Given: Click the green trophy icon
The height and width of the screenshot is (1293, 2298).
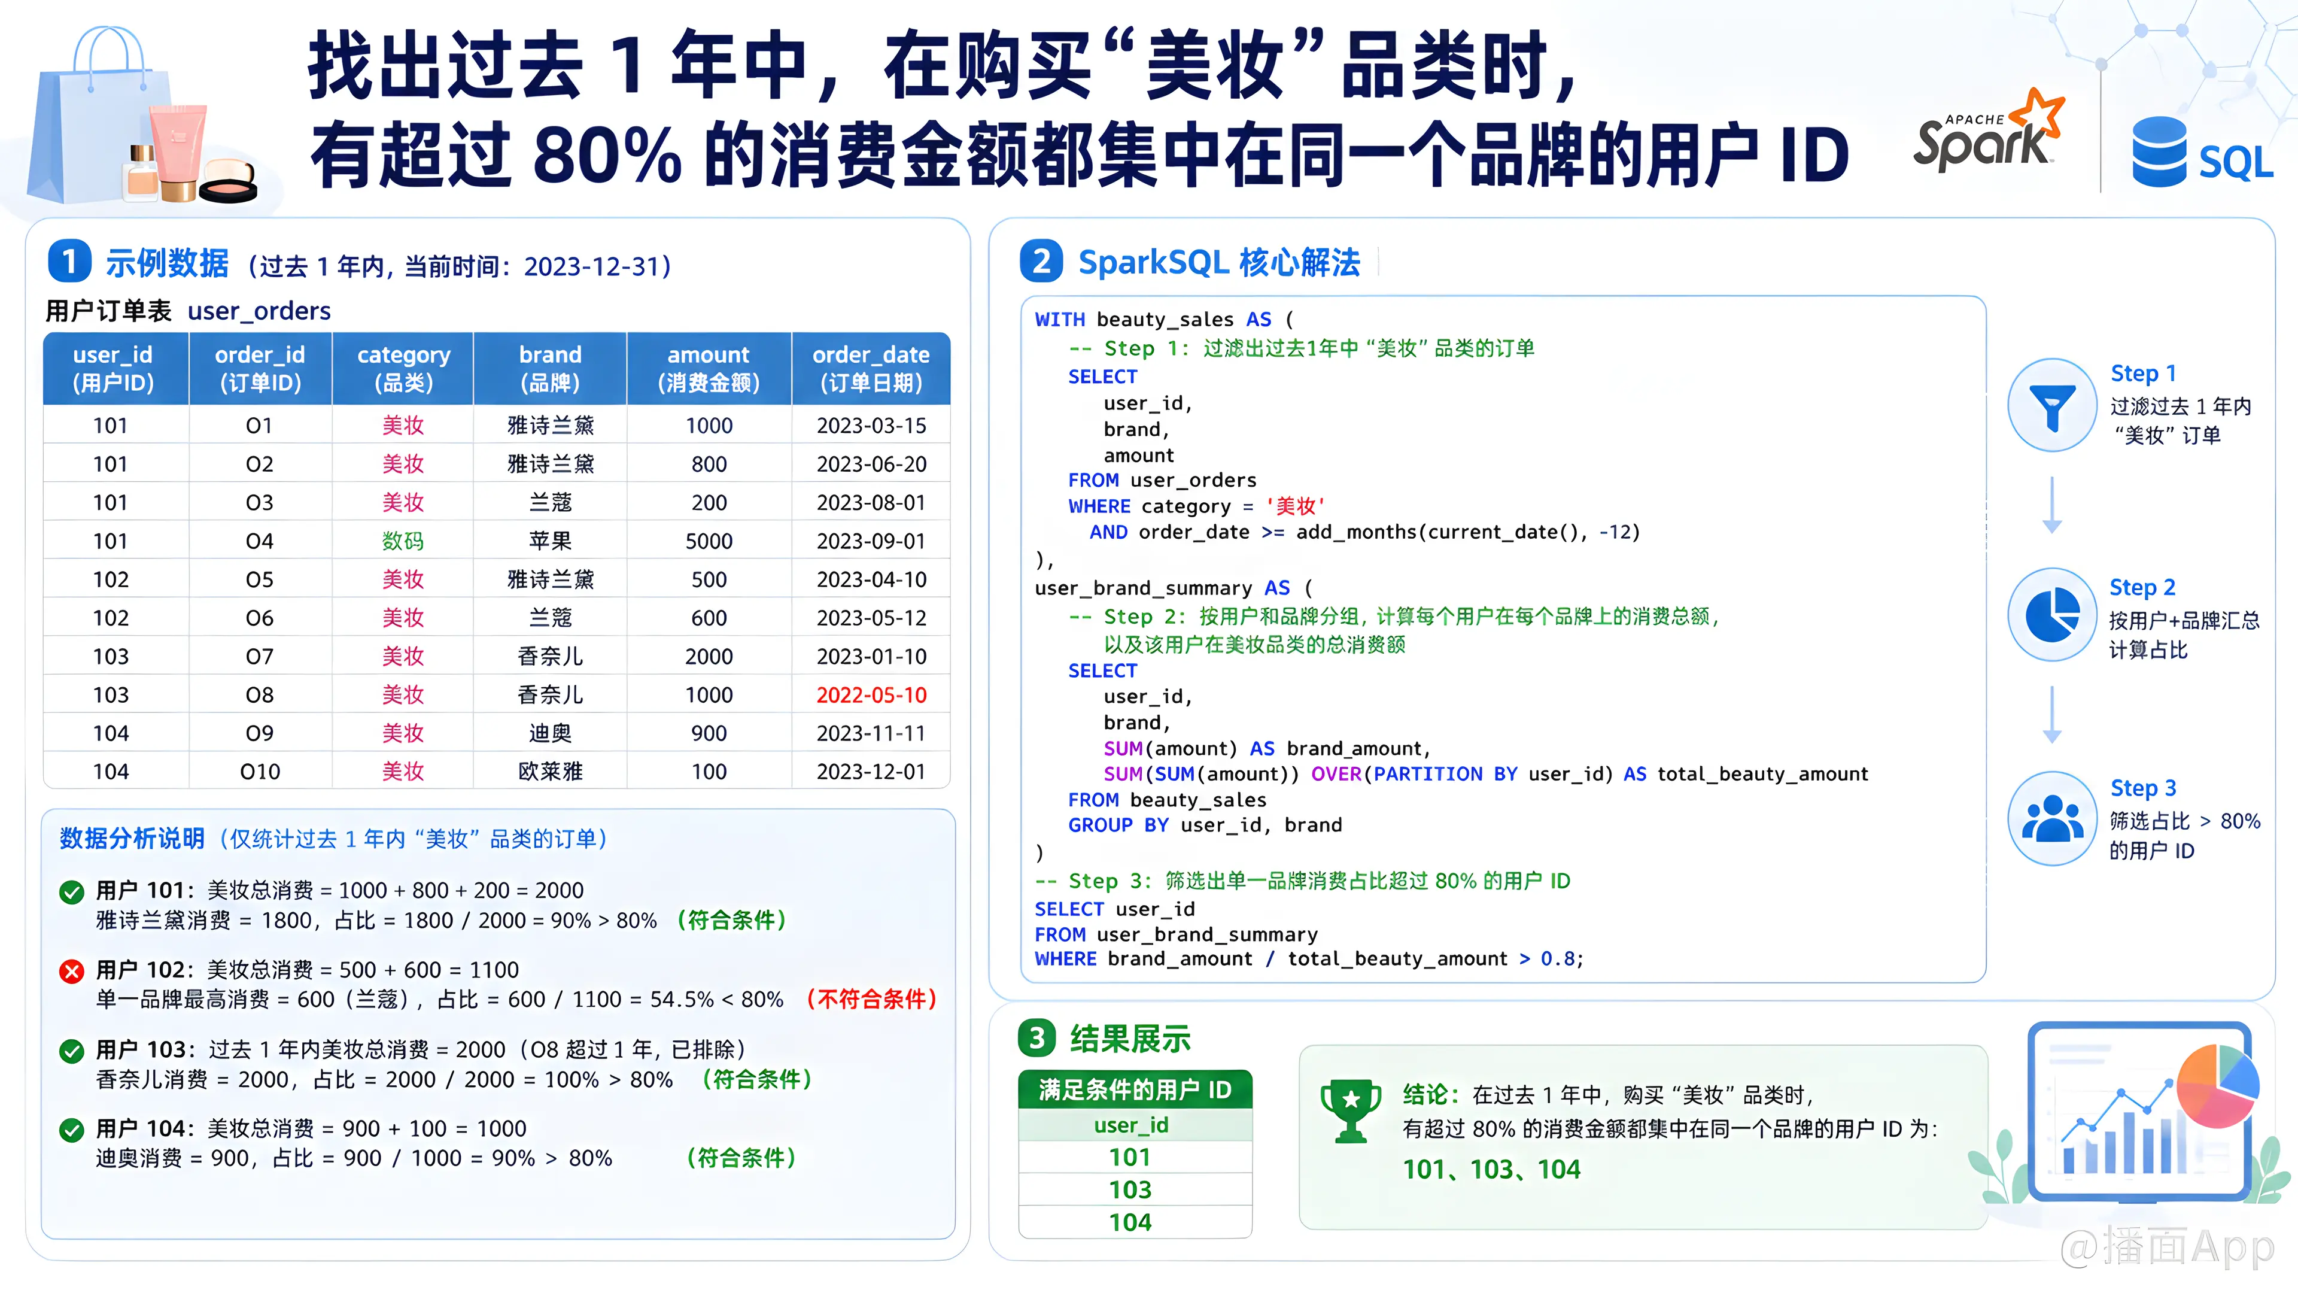Looking at the screenshot, I should coord(1351,1111).
